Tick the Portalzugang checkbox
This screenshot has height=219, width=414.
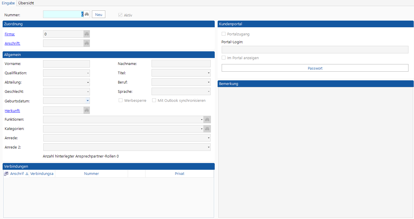click(224, 34)
